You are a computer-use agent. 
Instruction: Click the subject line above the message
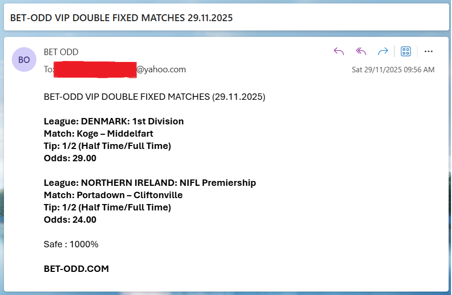coord(123,17)
